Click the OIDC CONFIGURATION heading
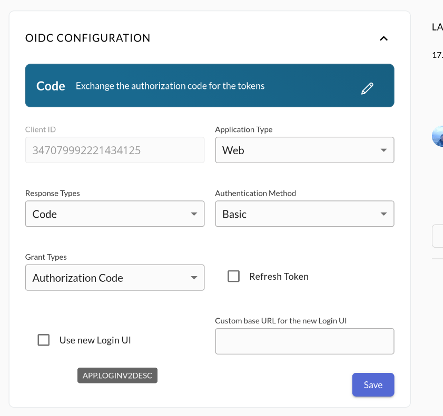443x416 pixels. tap(88, 38)
